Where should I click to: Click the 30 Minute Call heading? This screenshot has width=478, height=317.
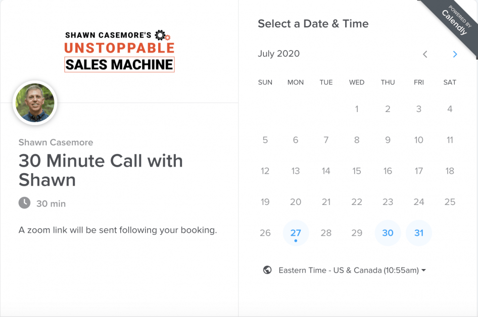click(101, 170)
